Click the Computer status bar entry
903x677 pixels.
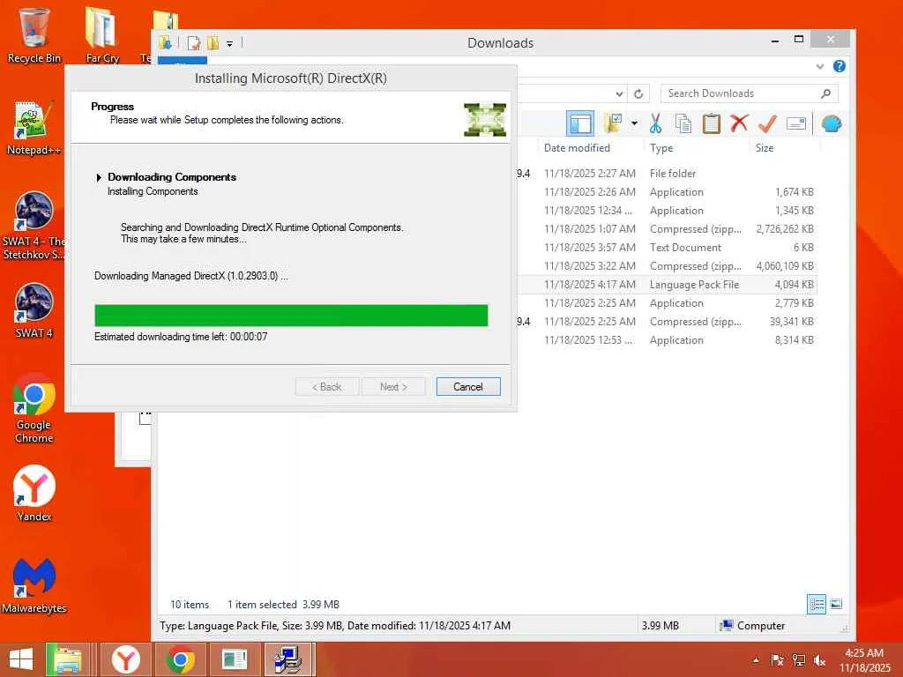click(x=753, y=625)
